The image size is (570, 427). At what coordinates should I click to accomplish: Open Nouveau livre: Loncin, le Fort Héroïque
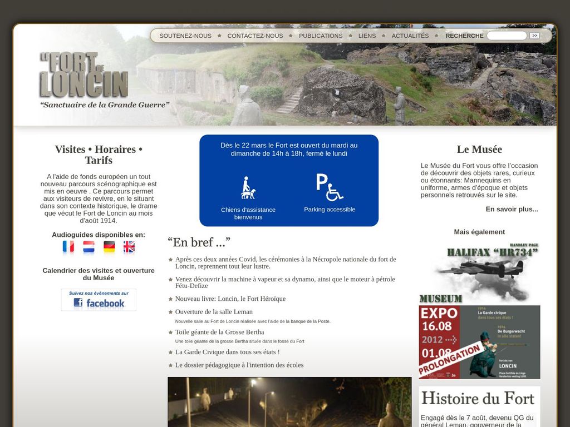coord(230,299)
